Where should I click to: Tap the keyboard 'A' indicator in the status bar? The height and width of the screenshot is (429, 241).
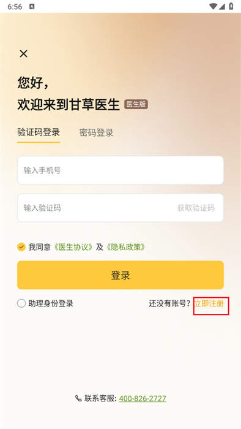[x=32, y=7]
